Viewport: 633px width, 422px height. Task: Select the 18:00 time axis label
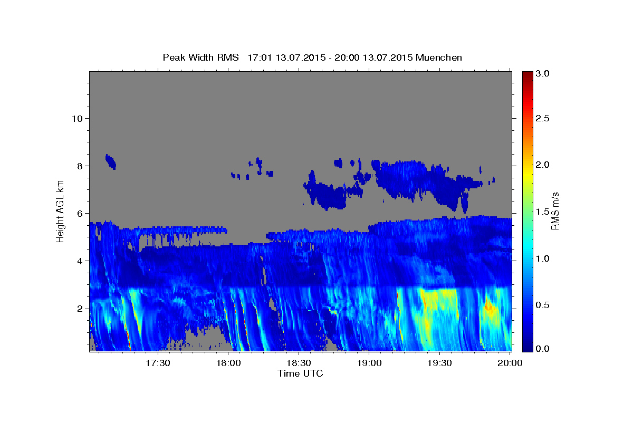pos(228,363)
